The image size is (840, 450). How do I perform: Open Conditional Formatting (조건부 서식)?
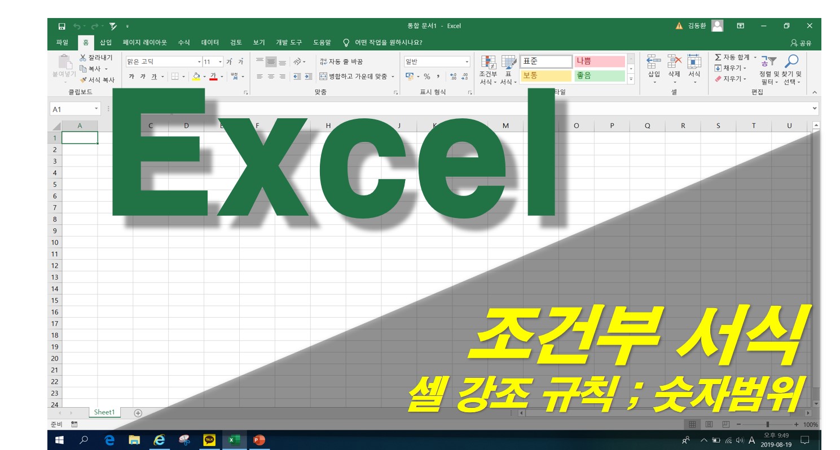tap(488, 70)
